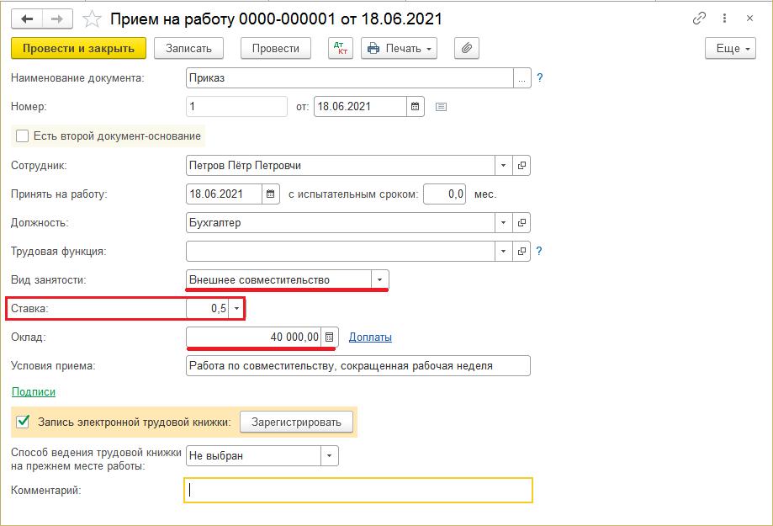Click the back navigation arrow
Image resolution: width=773 pixels, height=526 pixels.
click(x=26, y=19)
